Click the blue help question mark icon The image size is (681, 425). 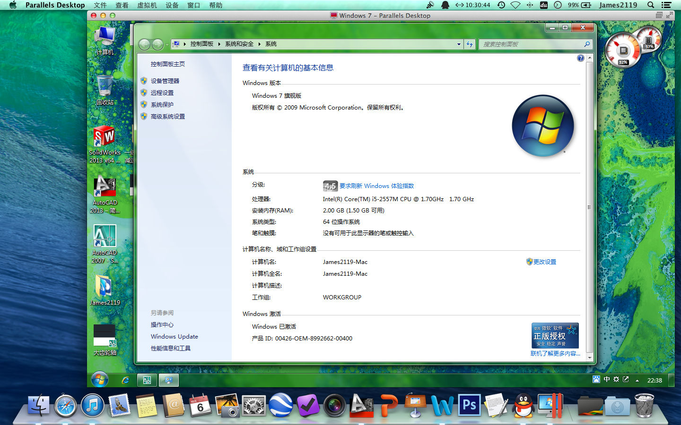click(x=581, y=58)
